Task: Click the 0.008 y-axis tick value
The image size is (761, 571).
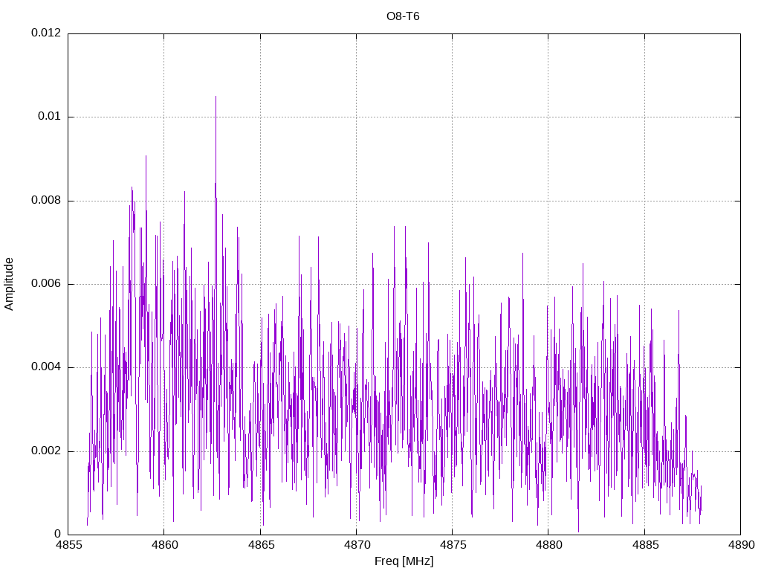Action: pyautogui.click(x=46, y=201)
